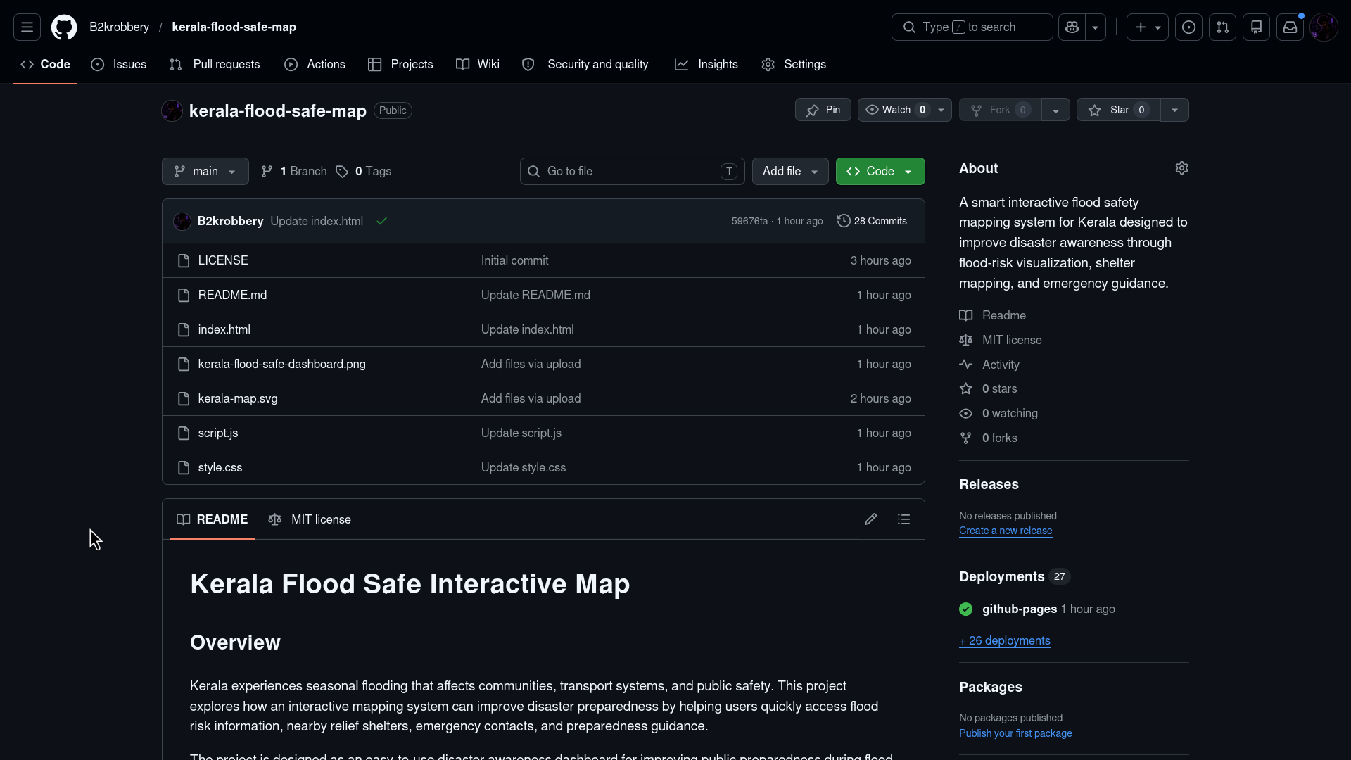The width and height of the screenshot is (1351, 760).
Task: Open the main branch selector
Action: click(205, 171)
